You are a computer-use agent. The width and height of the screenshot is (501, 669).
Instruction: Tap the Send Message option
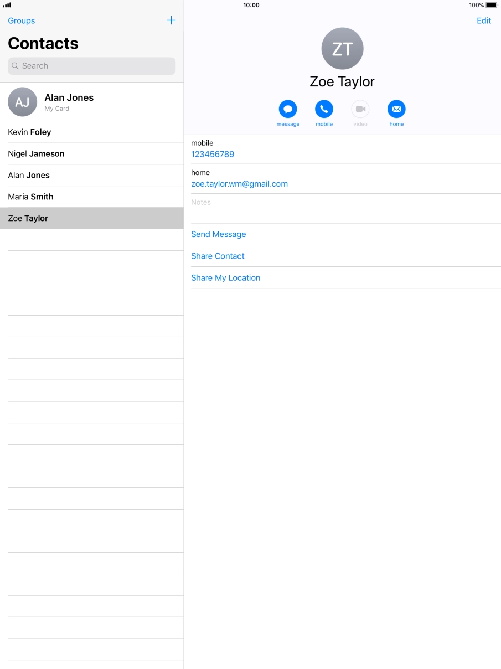219,234
